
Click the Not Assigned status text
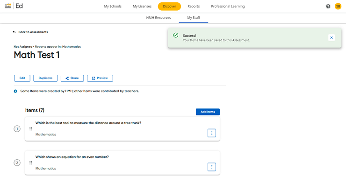point(23,47)
